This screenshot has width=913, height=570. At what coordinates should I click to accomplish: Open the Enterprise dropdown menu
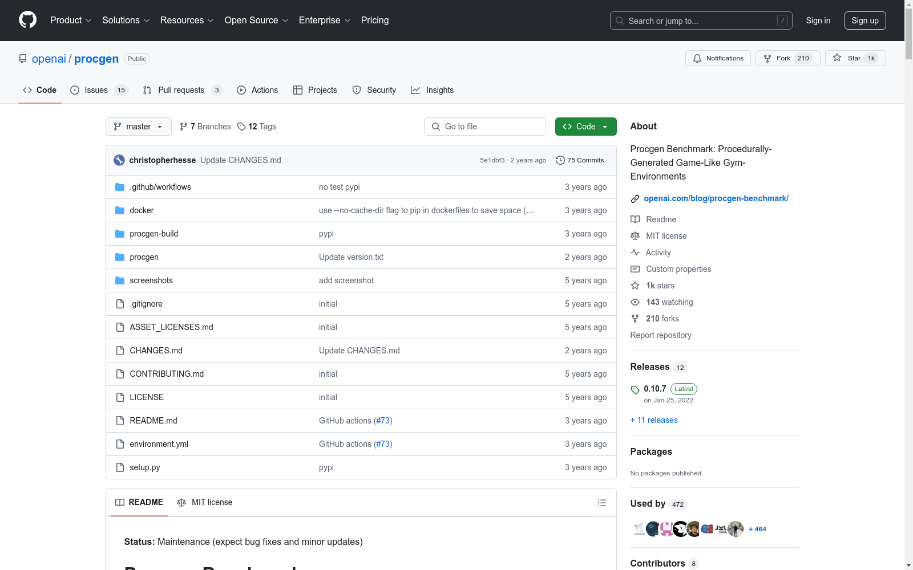coord(325,21)
